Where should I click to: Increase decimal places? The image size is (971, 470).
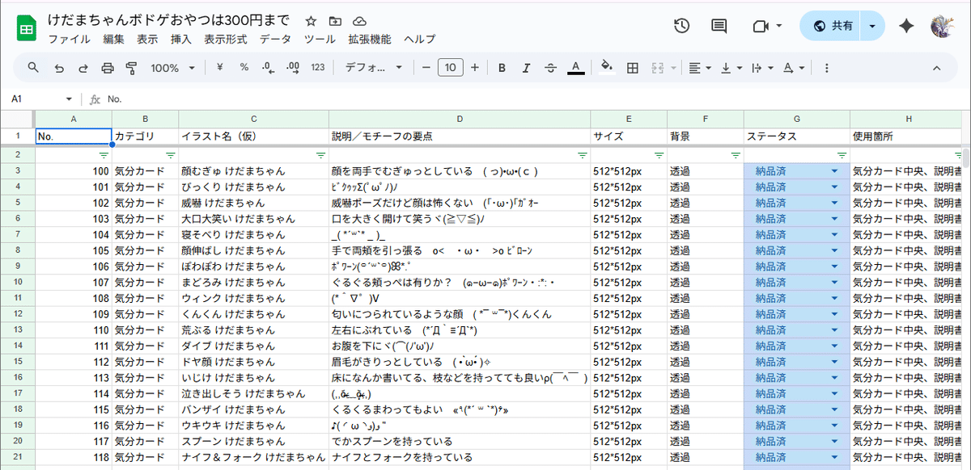tap(293, 68)
